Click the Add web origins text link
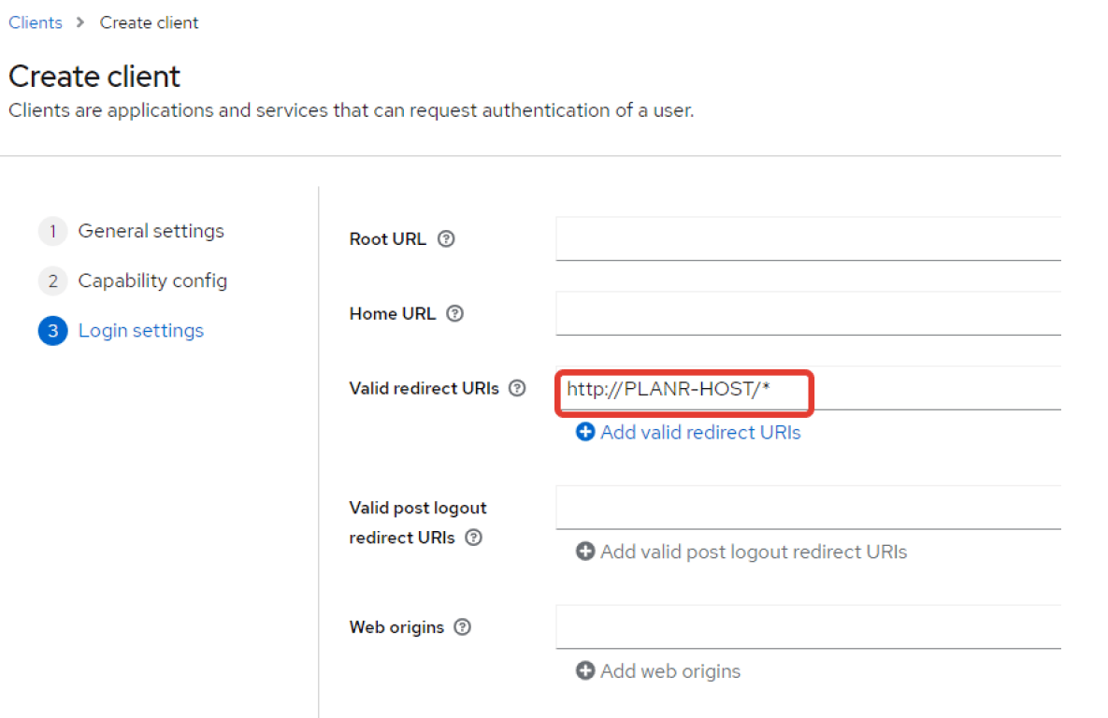 coord(669,671)
